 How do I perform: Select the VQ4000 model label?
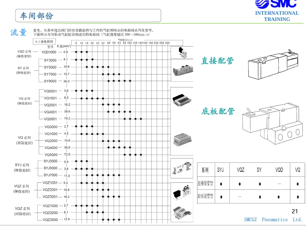pyautogui.click(x=51, y=148)
